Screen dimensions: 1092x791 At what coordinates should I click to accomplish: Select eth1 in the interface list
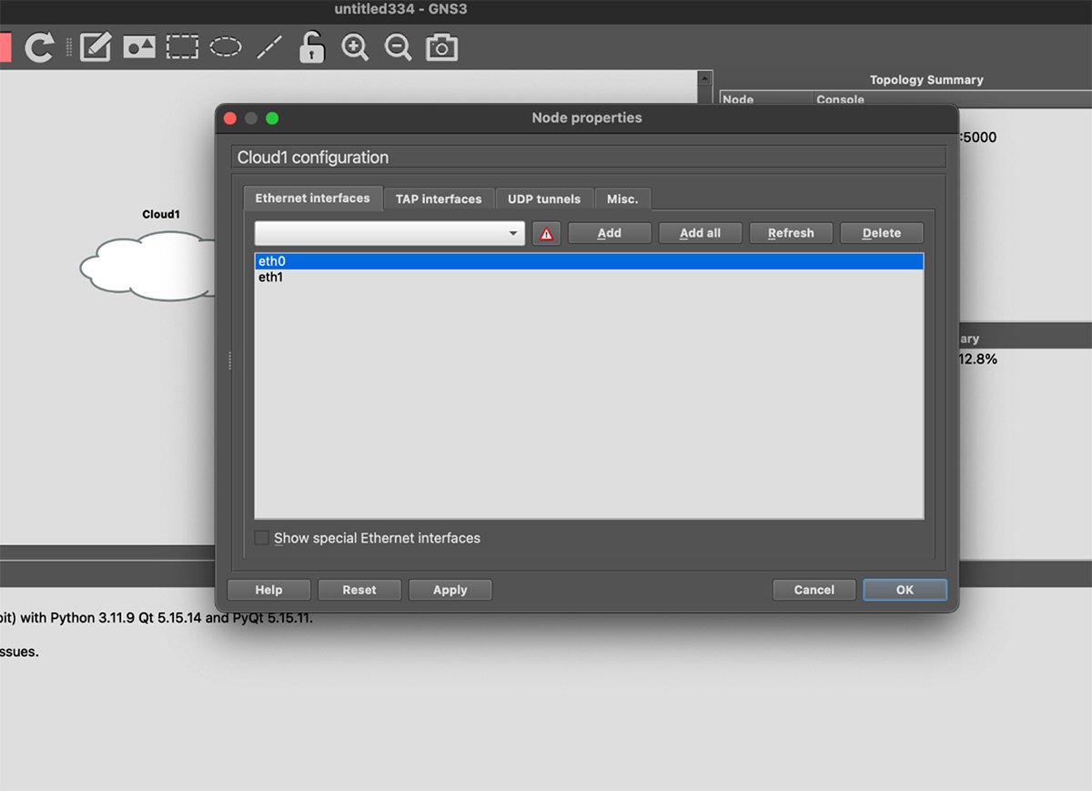pyautogui.click(x=271, y=278)
